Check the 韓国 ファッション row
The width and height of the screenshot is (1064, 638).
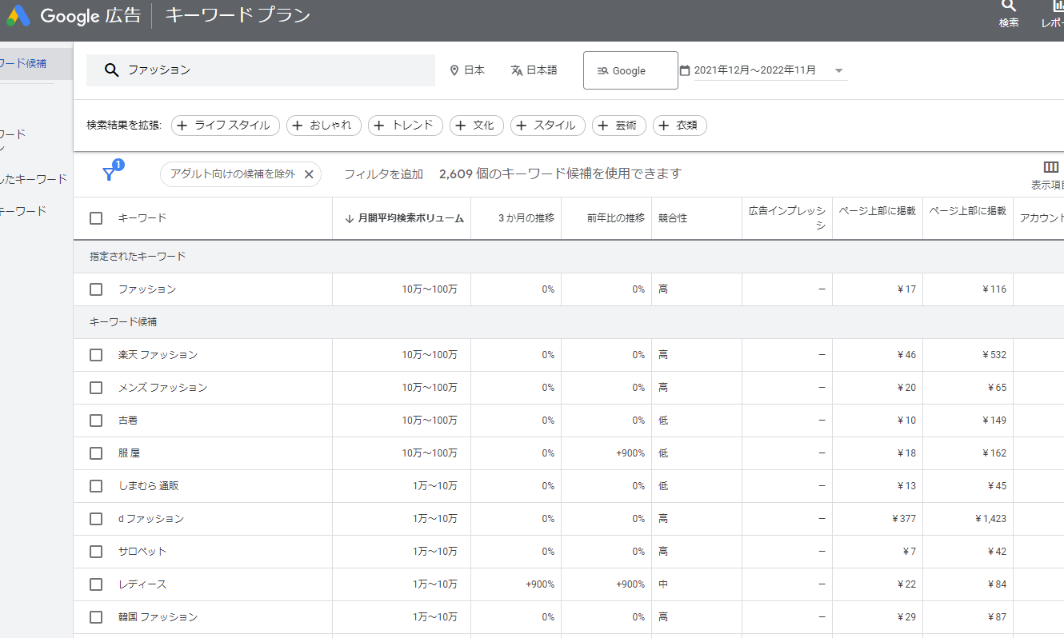pos(96,617)
